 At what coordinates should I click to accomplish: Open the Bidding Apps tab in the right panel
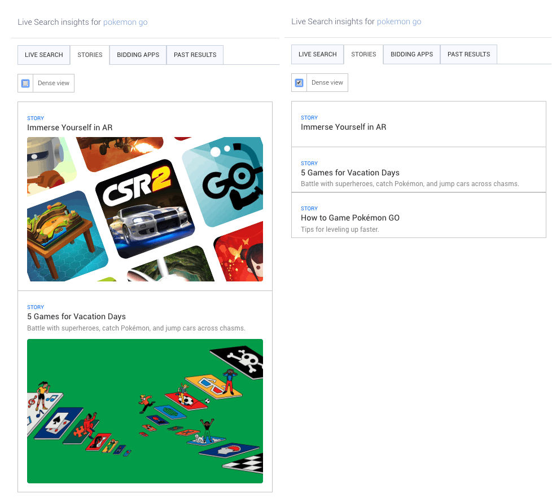pyautogui.click(x=411, y=55)
